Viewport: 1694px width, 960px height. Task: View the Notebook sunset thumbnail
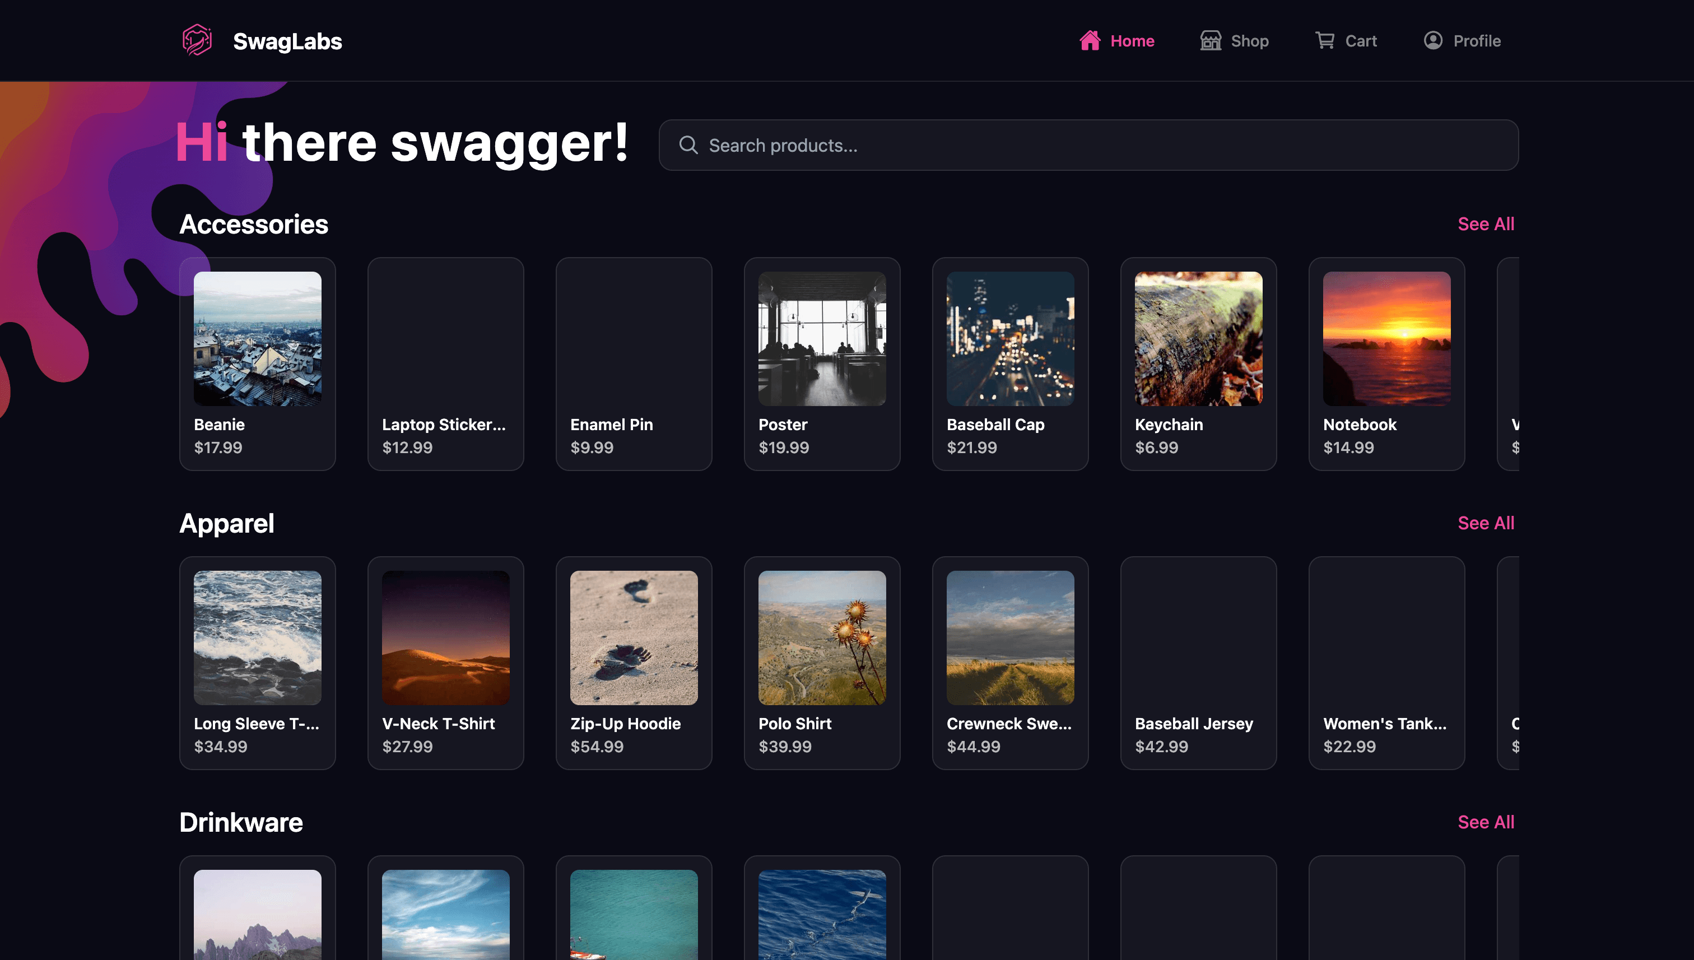tap(1386, 338)
